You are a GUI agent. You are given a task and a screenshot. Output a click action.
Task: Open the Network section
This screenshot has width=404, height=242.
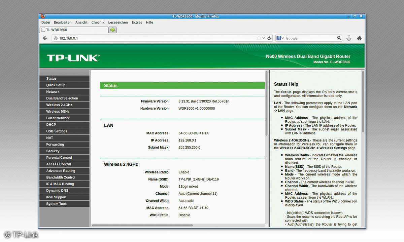(x=64, y=92)
